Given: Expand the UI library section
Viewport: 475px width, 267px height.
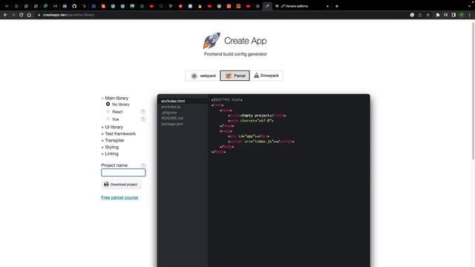Looking at the screenshot, I should click(x=112, y=127).
